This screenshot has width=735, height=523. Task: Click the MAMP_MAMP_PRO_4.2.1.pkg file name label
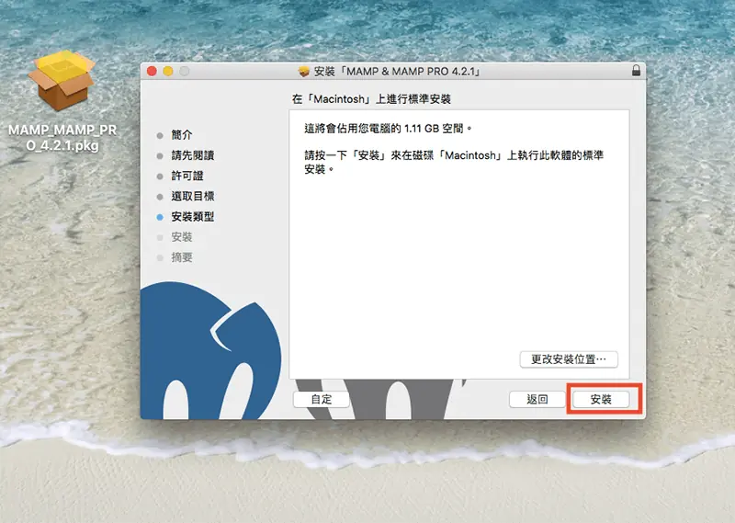tap(62, 138)
